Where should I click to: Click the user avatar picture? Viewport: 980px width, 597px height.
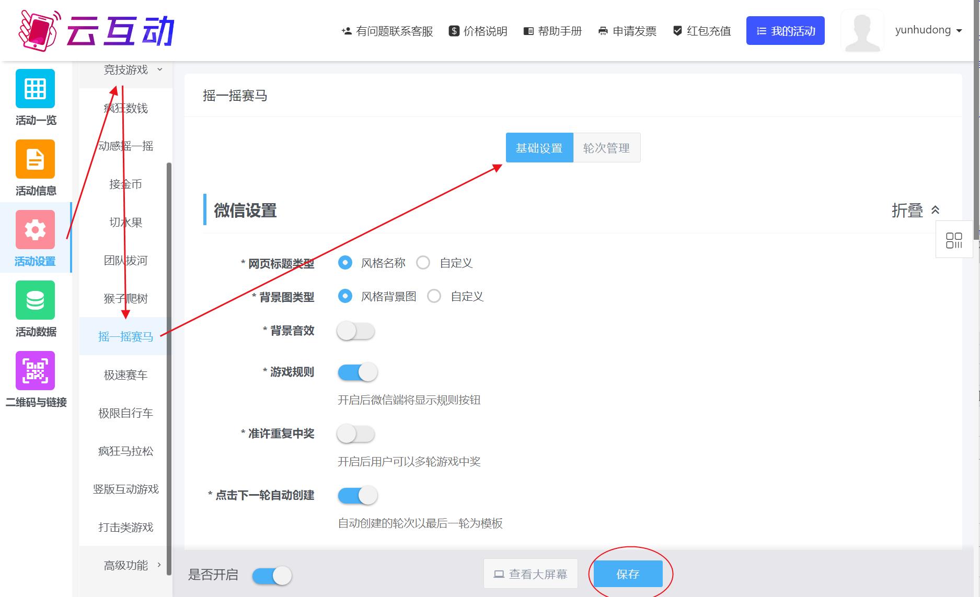(862, 31)
